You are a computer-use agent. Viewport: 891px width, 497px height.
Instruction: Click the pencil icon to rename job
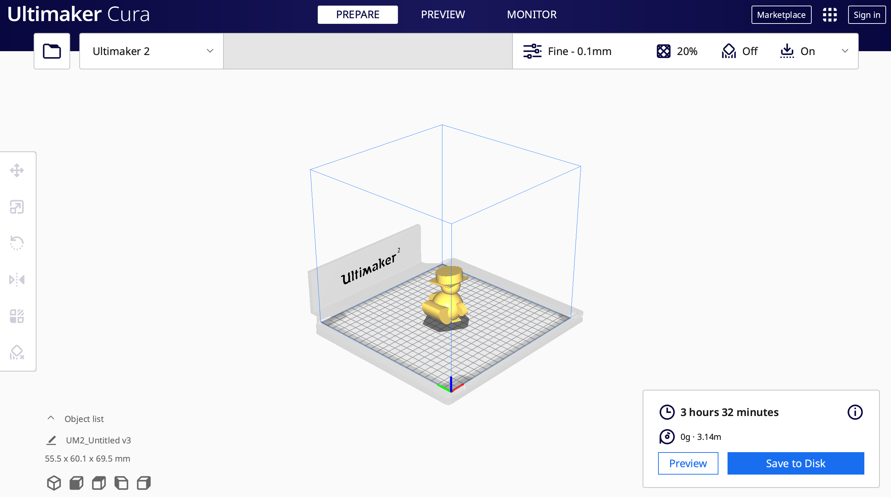[x=51, y=440]
